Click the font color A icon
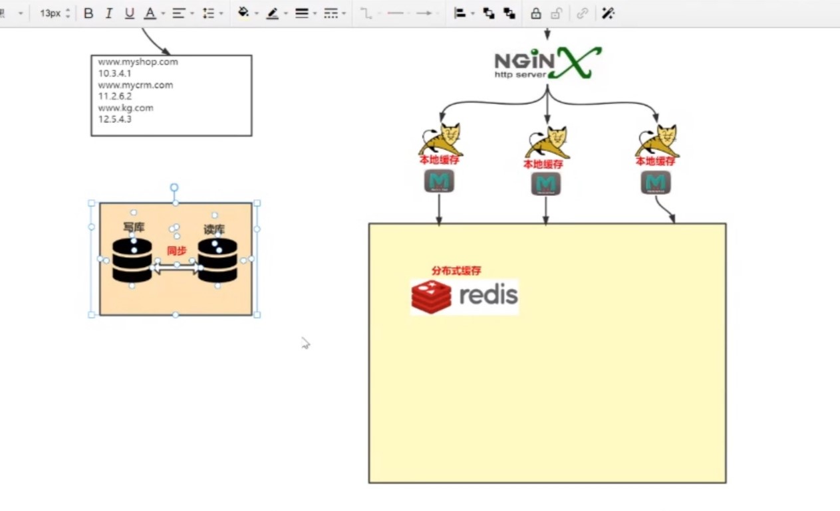This screenshot has height=511, width=840. pyautogui.click(x=150, y=13)
